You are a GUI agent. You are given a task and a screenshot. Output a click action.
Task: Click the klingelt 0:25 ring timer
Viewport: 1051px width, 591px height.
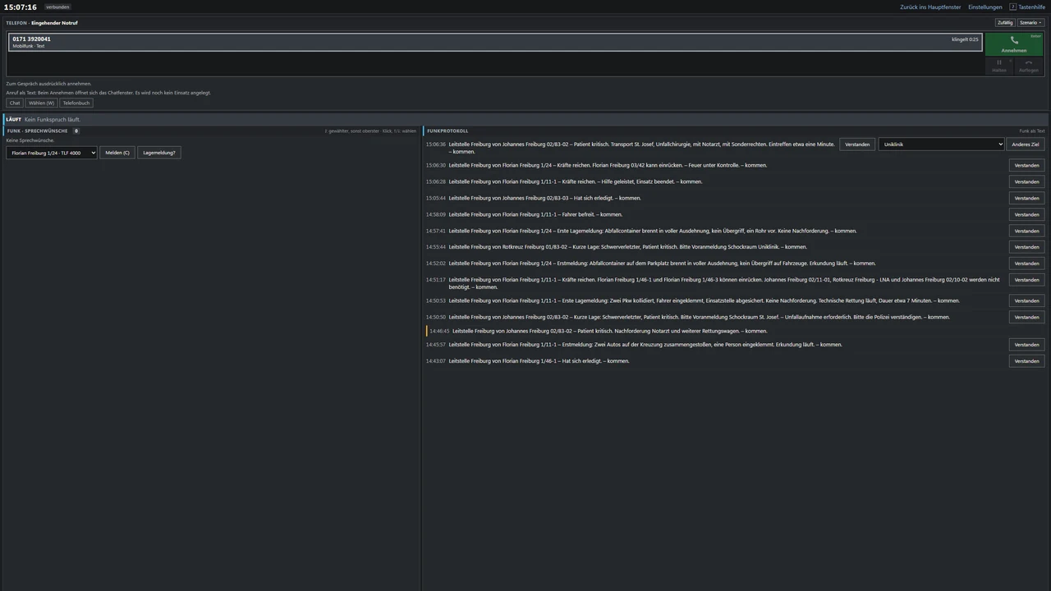click(x=965, y=39)
